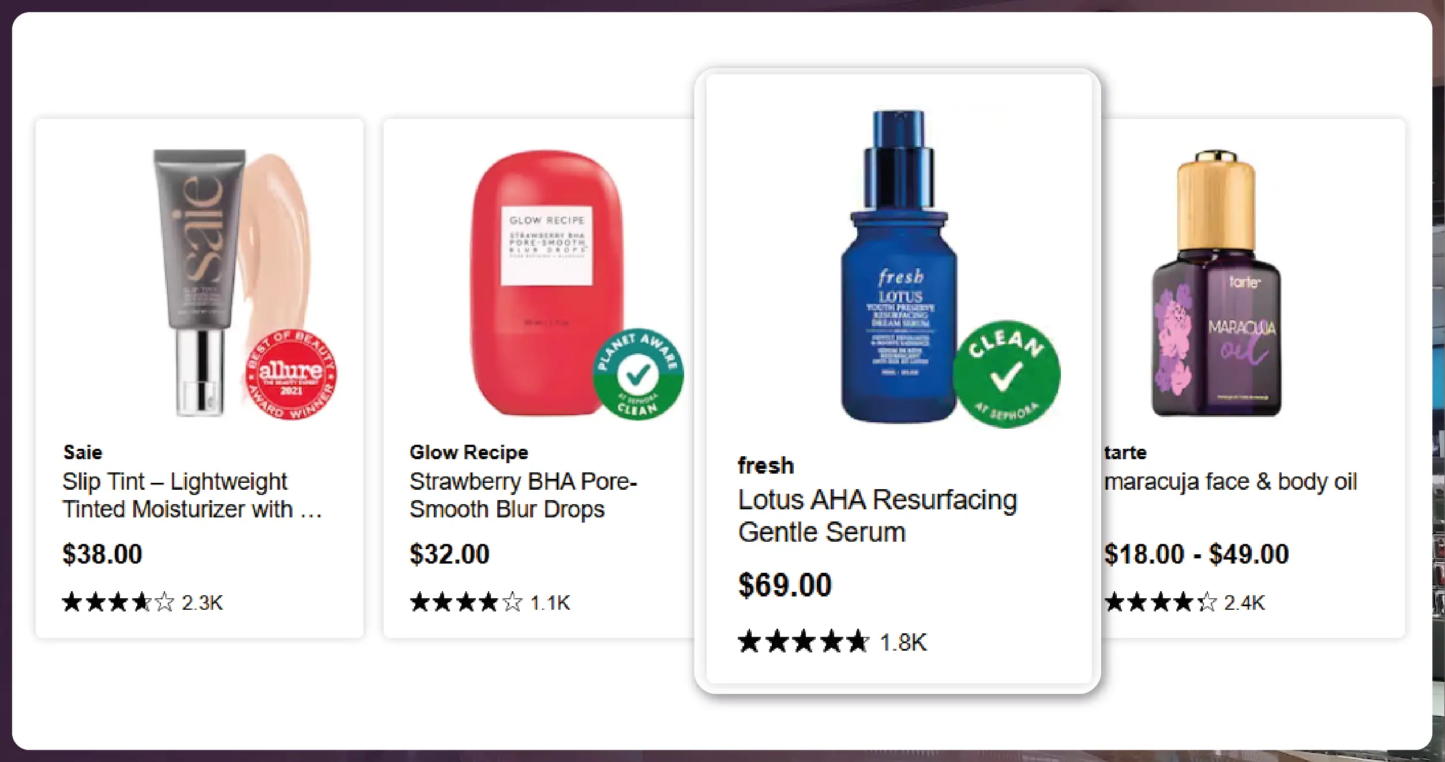Open maracuja face & body oil title
The height and width of the screenshot is (762, 1445).
1230,482
